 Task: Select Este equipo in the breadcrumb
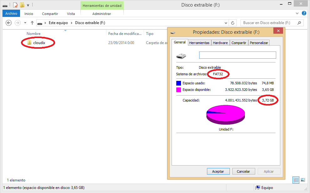coord(58,23)
